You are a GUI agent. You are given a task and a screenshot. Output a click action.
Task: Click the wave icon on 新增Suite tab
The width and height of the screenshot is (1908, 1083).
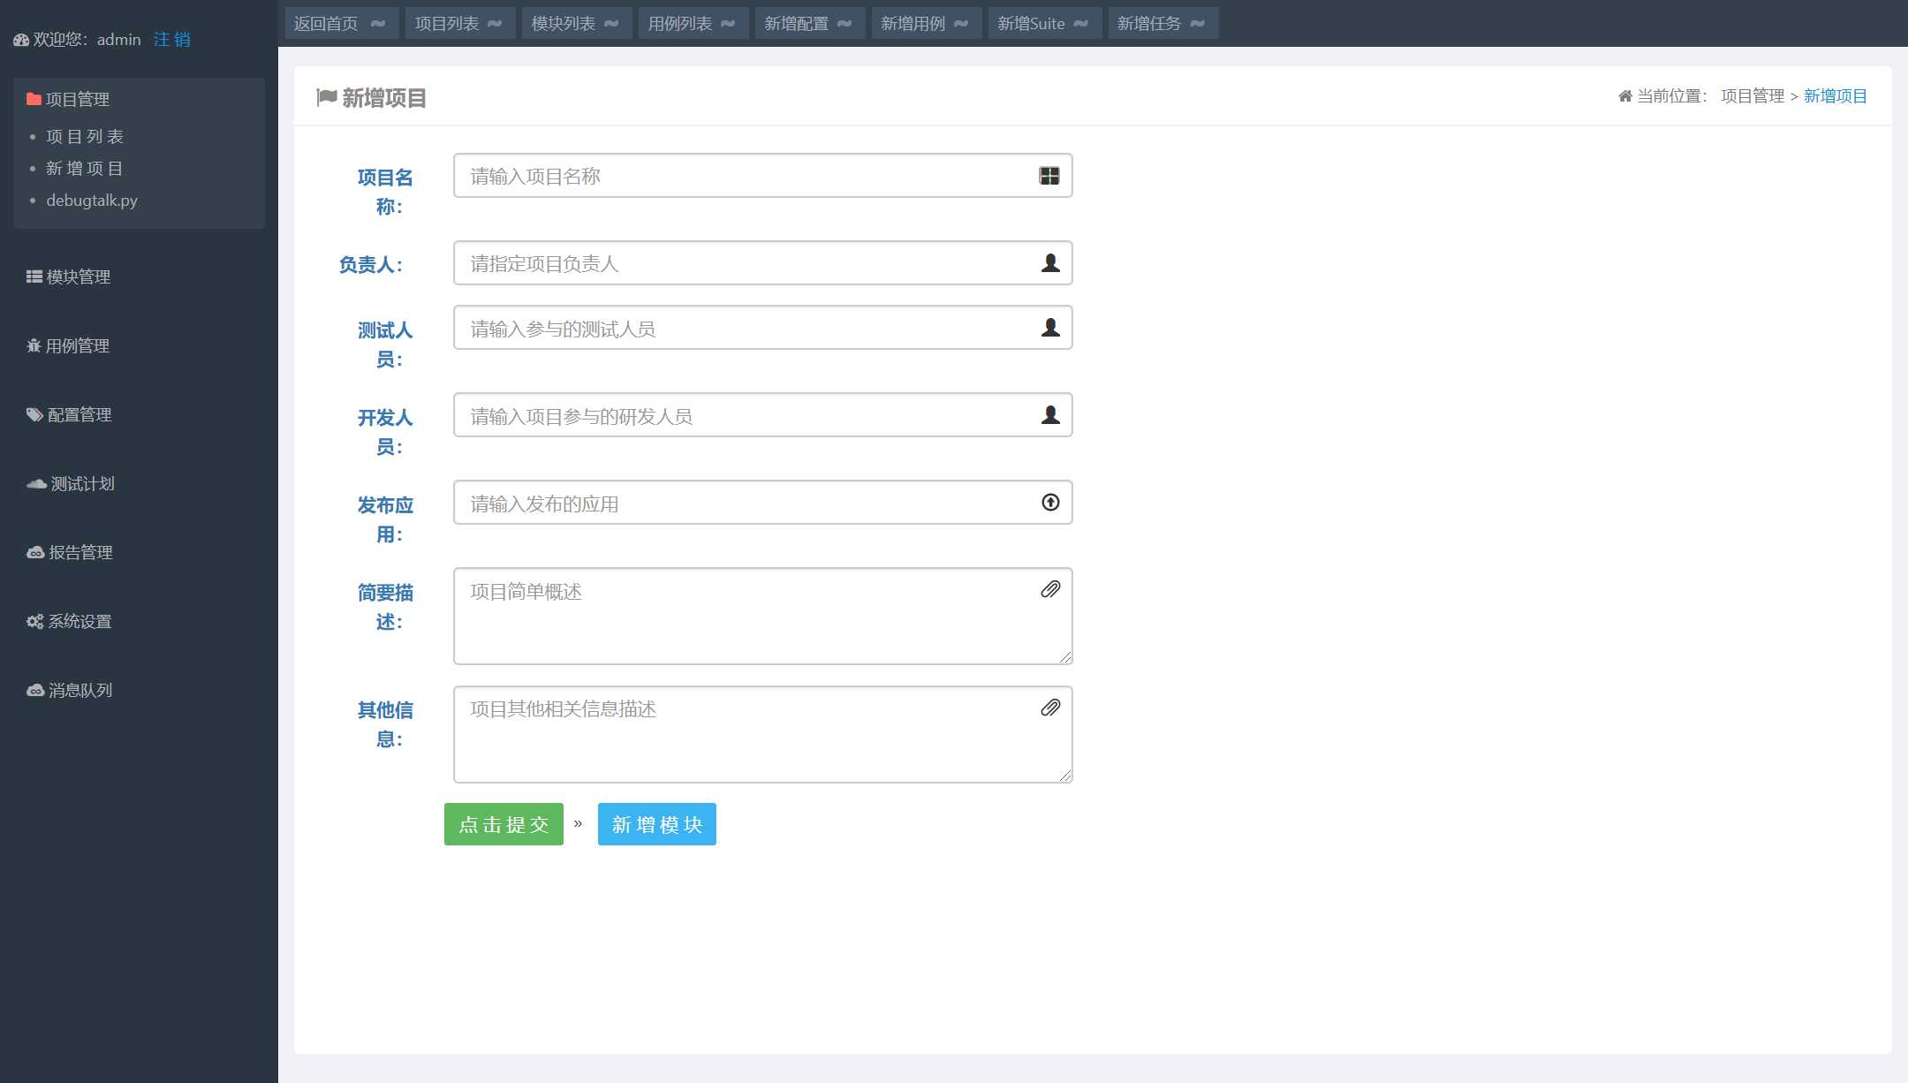(x=1081, y=24)
